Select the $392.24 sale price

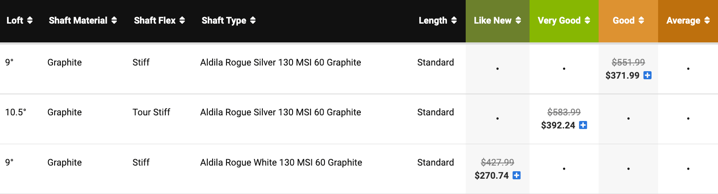tap(558, 125)
